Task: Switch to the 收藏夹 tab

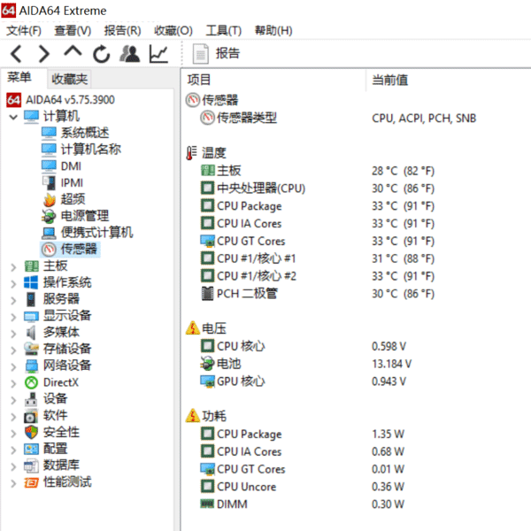Action: pos(69,80)
